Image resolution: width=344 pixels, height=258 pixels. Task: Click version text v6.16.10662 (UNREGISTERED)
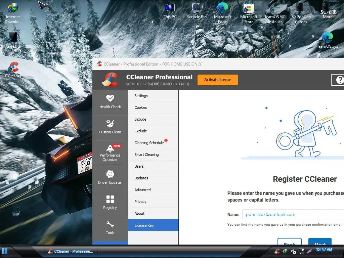(158, 84)
